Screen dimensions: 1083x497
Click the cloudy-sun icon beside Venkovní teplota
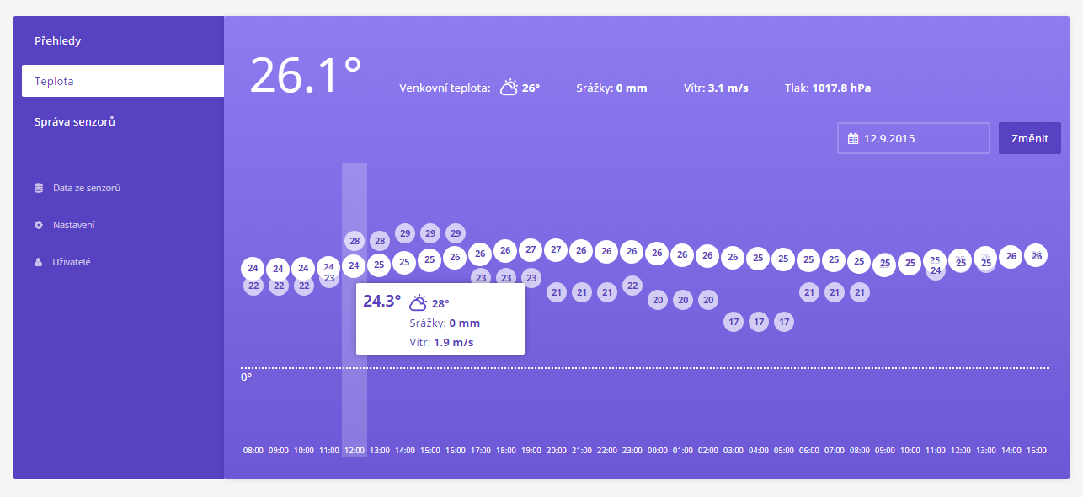(x=509, y=88)
